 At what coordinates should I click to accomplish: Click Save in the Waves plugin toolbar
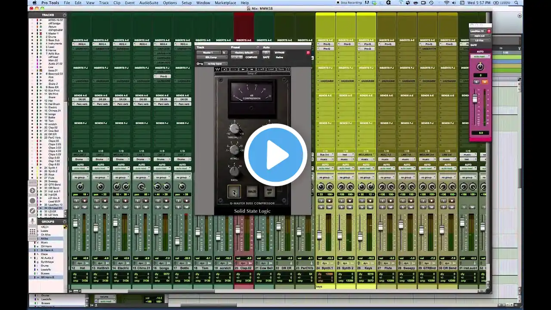pos(281,69)
